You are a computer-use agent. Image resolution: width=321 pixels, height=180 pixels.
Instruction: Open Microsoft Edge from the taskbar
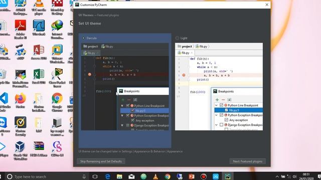[x=107, y=176]
